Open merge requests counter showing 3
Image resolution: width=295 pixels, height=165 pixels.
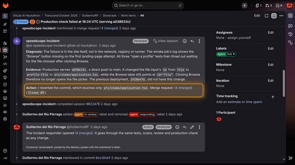[269, 5]
